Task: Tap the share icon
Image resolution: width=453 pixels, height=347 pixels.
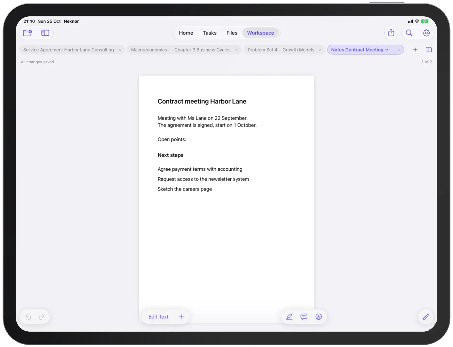Action: click(391, 33)
